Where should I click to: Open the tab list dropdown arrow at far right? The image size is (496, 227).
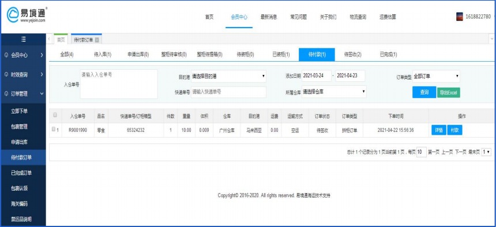click(492, 39)
